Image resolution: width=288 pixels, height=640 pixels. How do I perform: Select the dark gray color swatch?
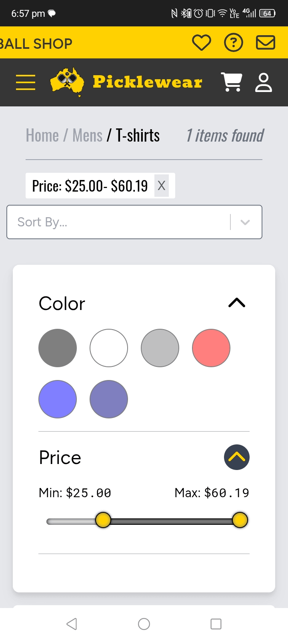(x=58, y=348)
